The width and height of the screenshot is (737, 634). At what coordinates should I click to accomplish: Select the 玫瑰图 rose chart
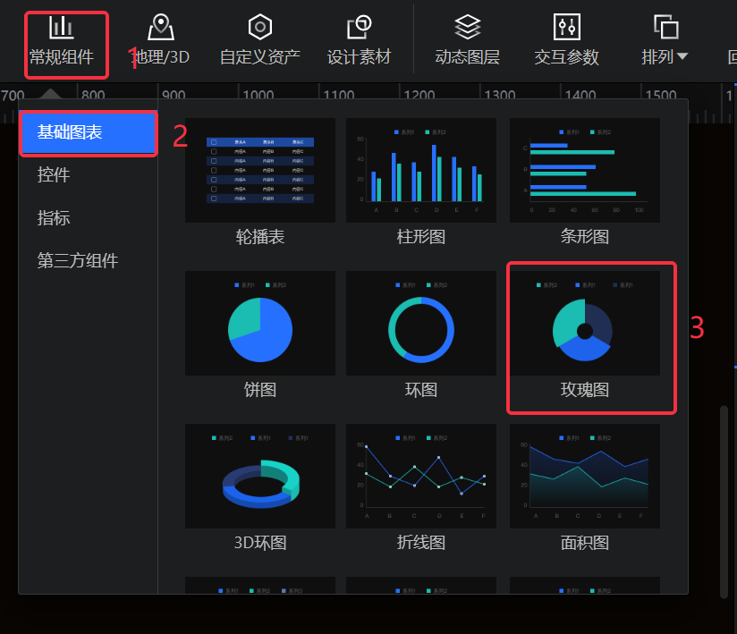click(585, 324)
